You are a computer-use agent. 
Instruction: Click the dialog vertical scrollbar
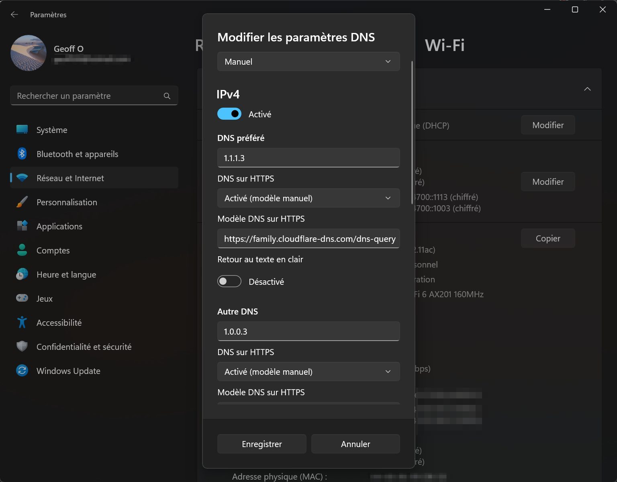pyautogui.click(x=412, y=133)
